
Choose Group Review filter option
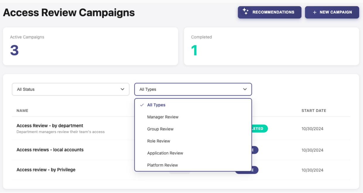click(x=160, y=129)
